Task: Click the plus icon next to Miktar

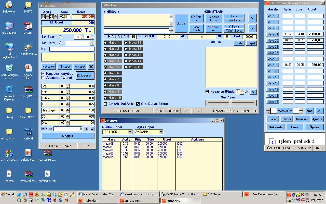Action: point(86,129)
